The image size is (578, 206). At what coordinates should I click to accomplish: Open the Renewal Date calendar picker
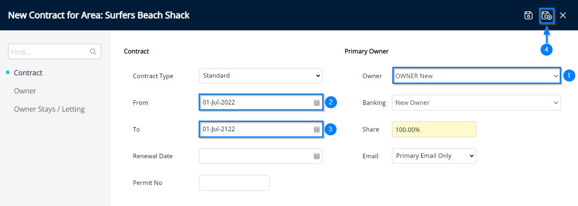point(317,156)
